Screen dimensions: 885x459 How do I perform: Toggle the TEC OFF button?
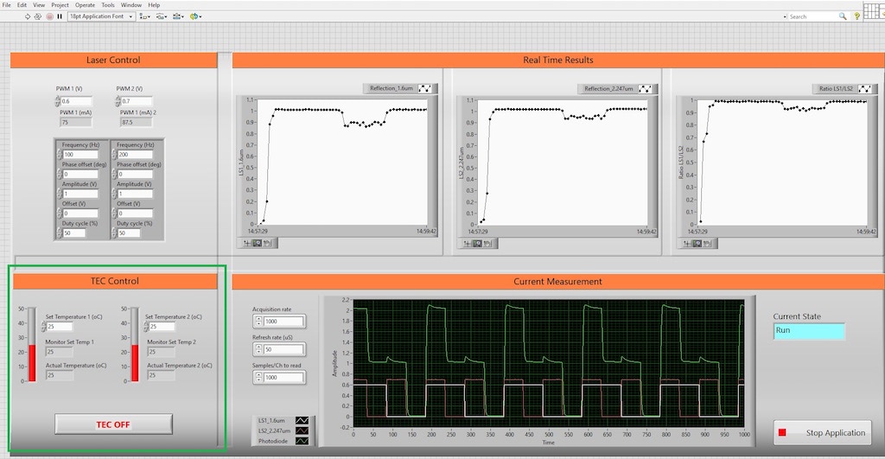point(113,424)
